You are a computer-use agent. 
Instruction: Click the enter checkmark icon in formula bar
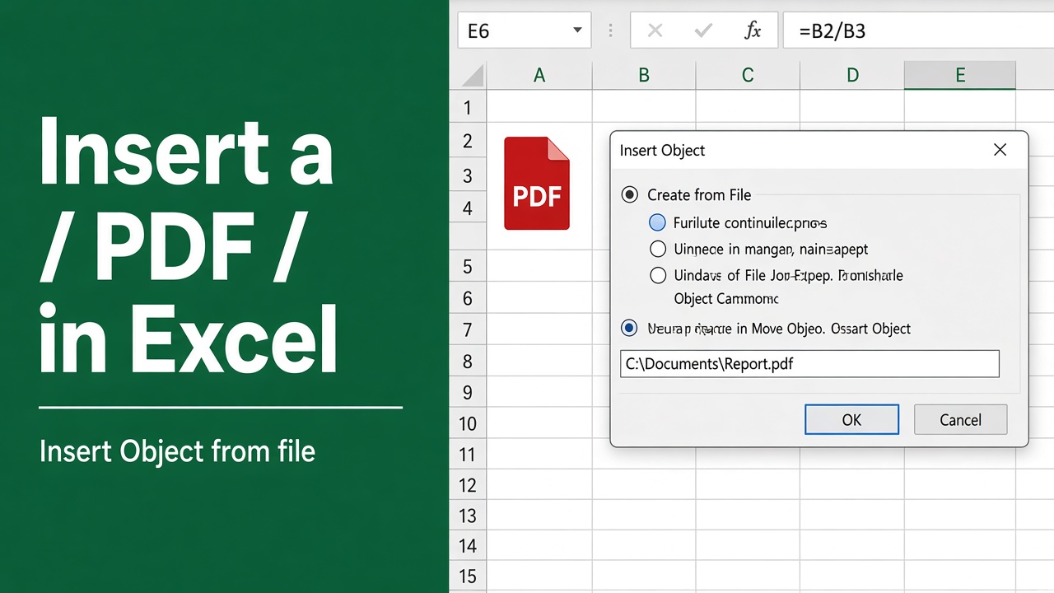[703, 31]
